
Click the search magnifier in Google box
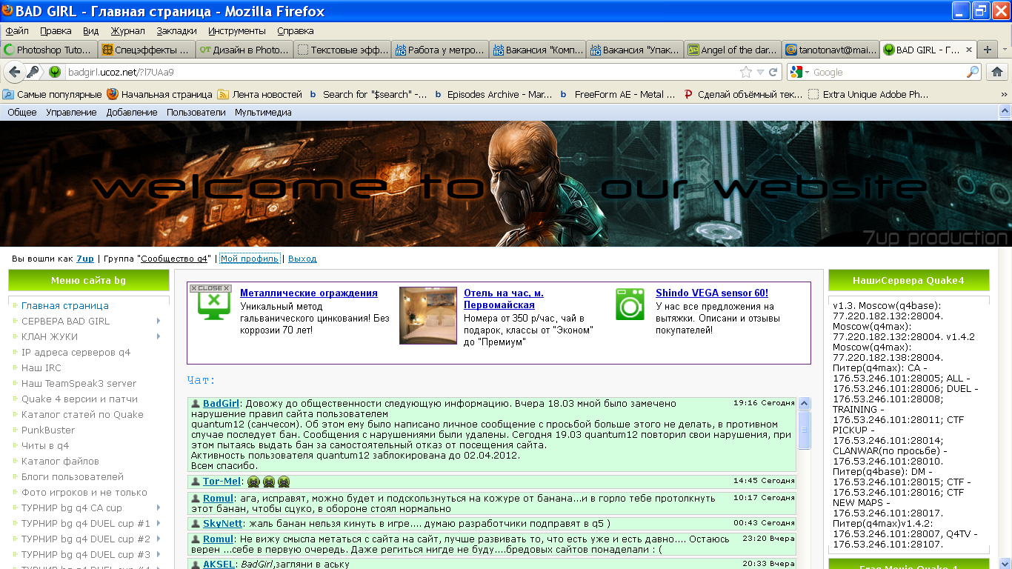click(x=973, y=72)
